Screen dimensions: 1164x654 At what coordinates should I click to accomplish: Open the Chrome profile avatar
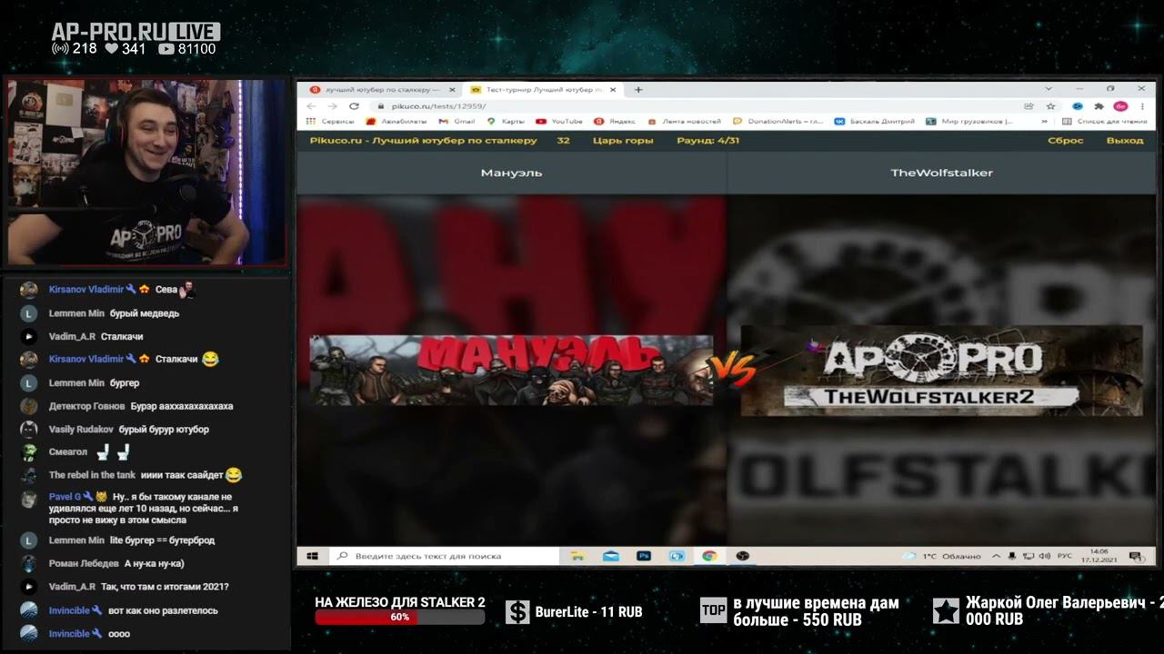coord(1120,106)
